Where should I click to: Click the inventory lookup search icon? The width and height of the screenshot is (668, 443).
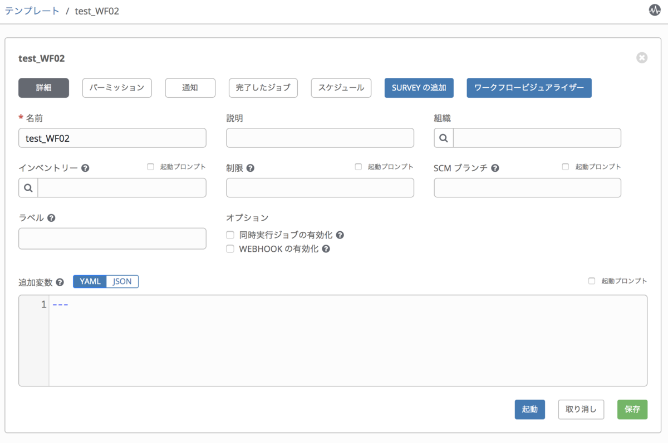[x=28, y=188]
